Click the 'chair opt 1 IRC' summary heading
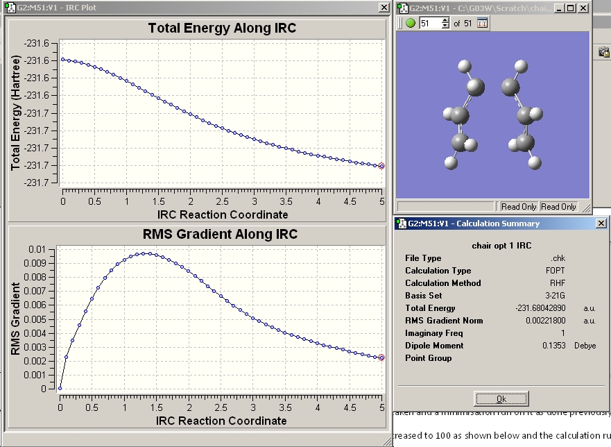 pos(501,246)
